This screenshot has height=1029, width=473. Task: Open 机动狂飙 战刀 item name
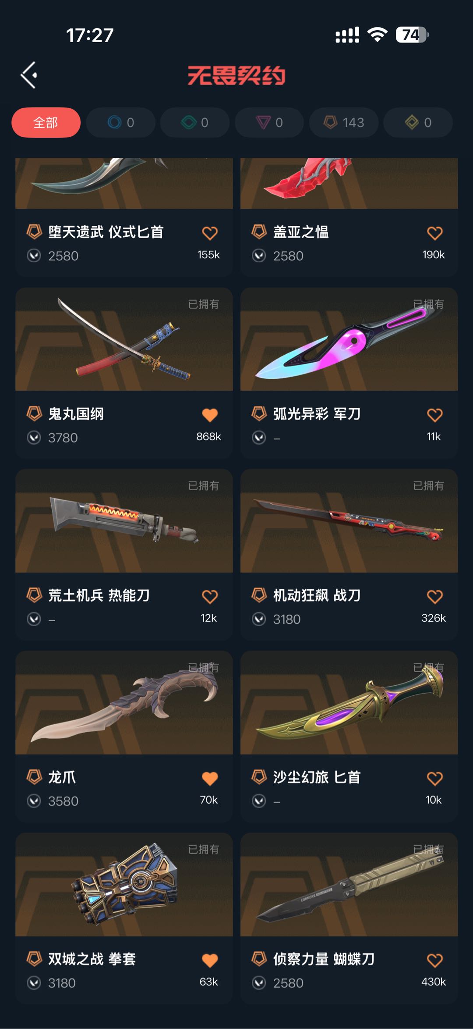tap(317, 595)
